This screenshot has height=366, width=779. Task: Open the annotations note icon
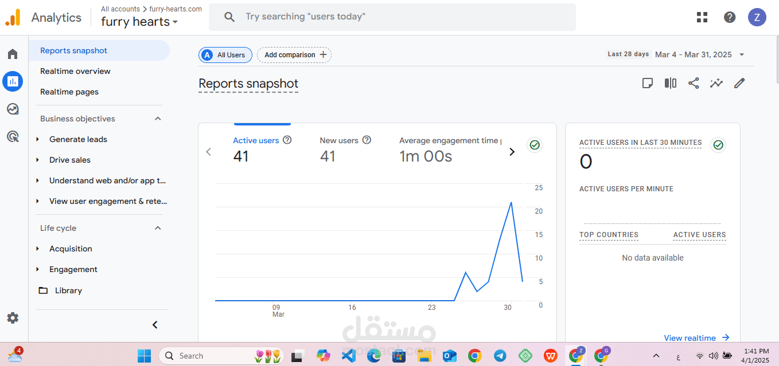tap(647, 83)
